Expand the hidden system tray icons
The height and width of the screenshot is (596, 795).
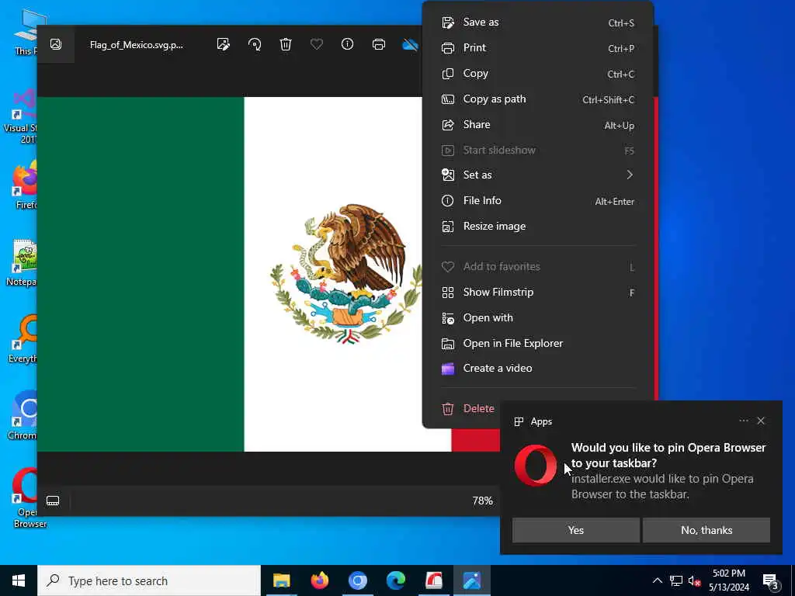point(657,580)
